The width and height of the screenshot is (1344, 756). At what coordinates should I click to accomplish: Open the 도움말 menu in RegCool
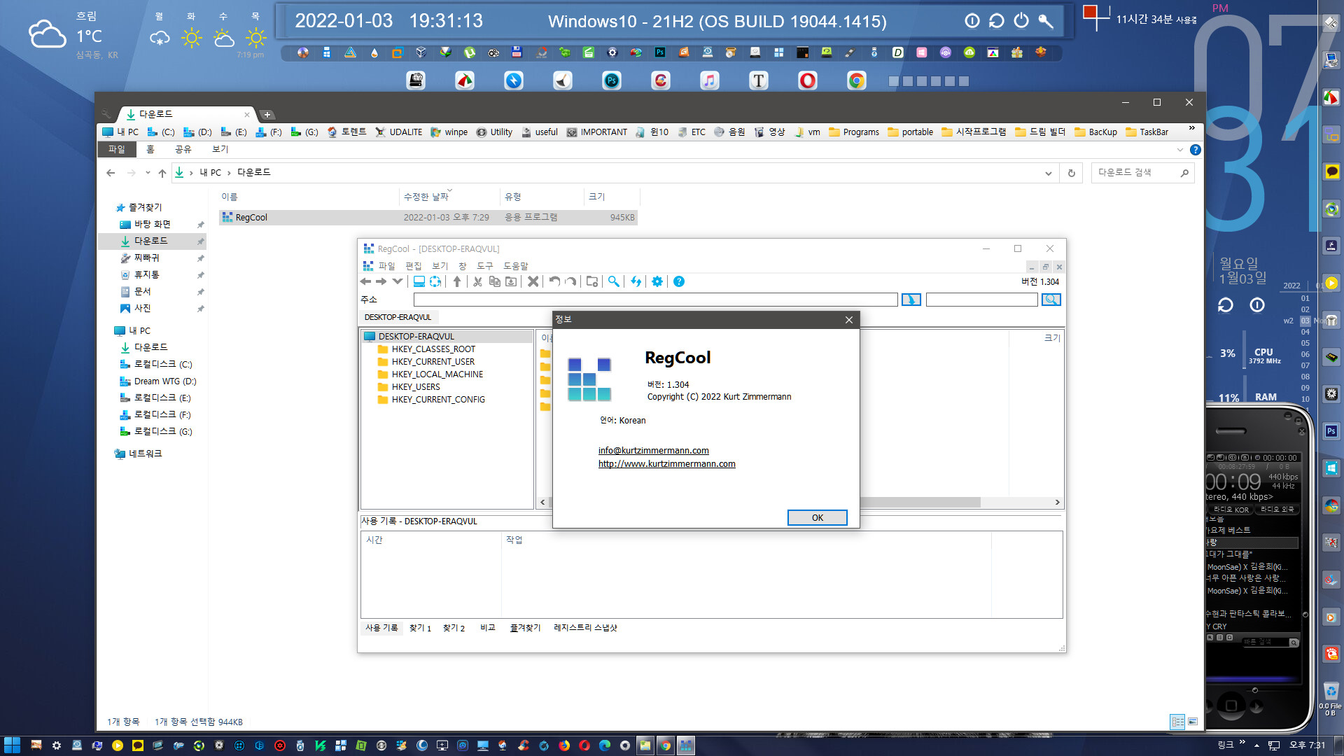click(516, 266)
